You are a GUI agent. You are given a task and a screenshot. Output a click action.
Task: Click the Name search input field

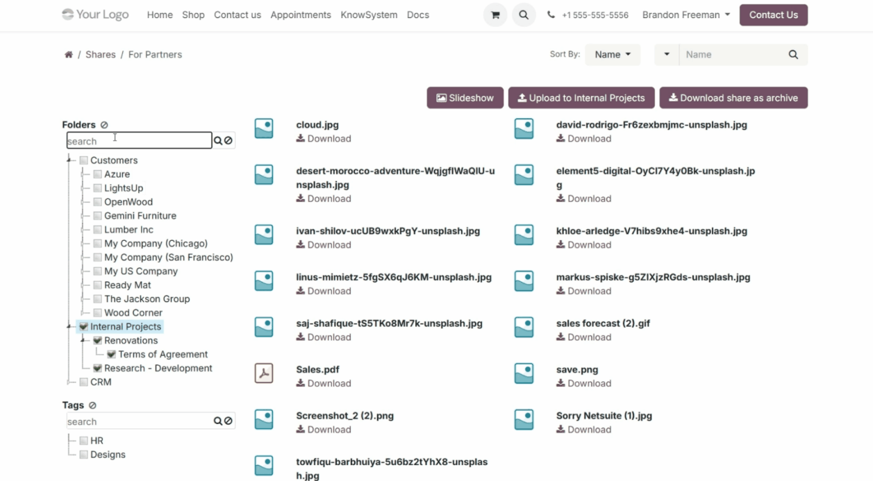[x=733, y=55]
